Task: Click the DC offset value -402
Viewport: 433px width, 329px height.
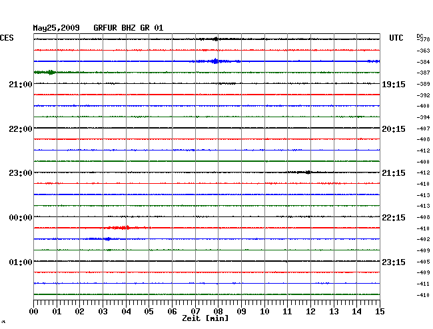Action: [x=423, y=239]
